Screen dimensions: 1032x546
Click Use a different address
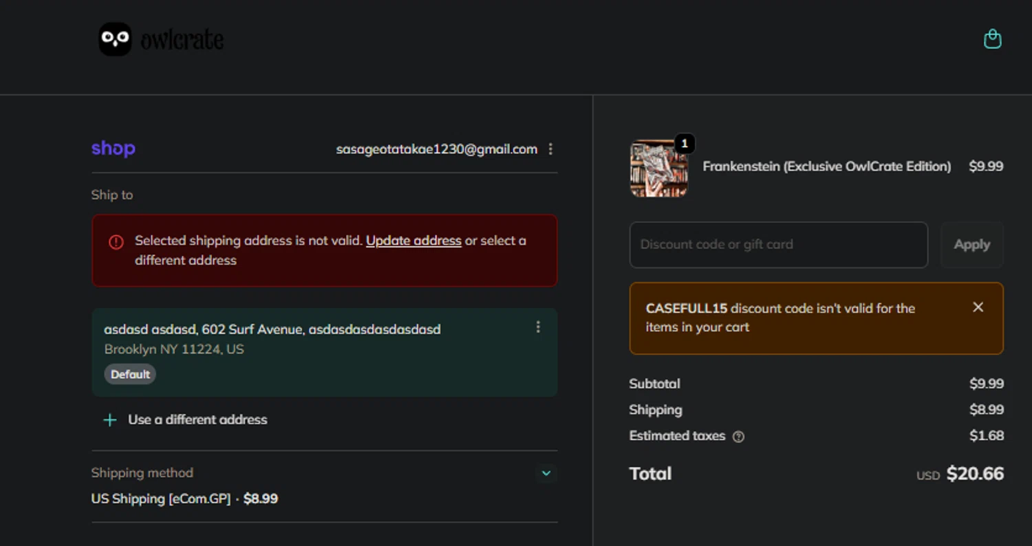click(197, 419)
